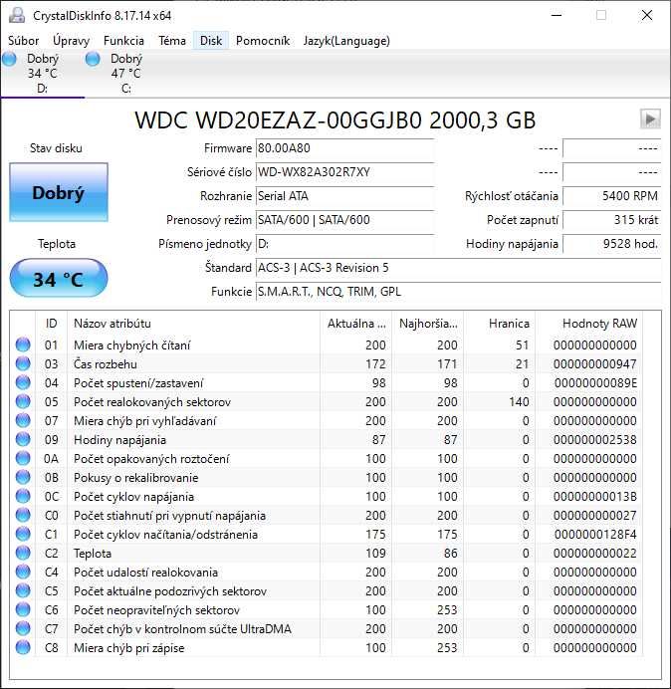Viewport: 671px width, 689px height.
Task: Click the Hranica column header
Action: pyautogui.click(x=500, y=324)
